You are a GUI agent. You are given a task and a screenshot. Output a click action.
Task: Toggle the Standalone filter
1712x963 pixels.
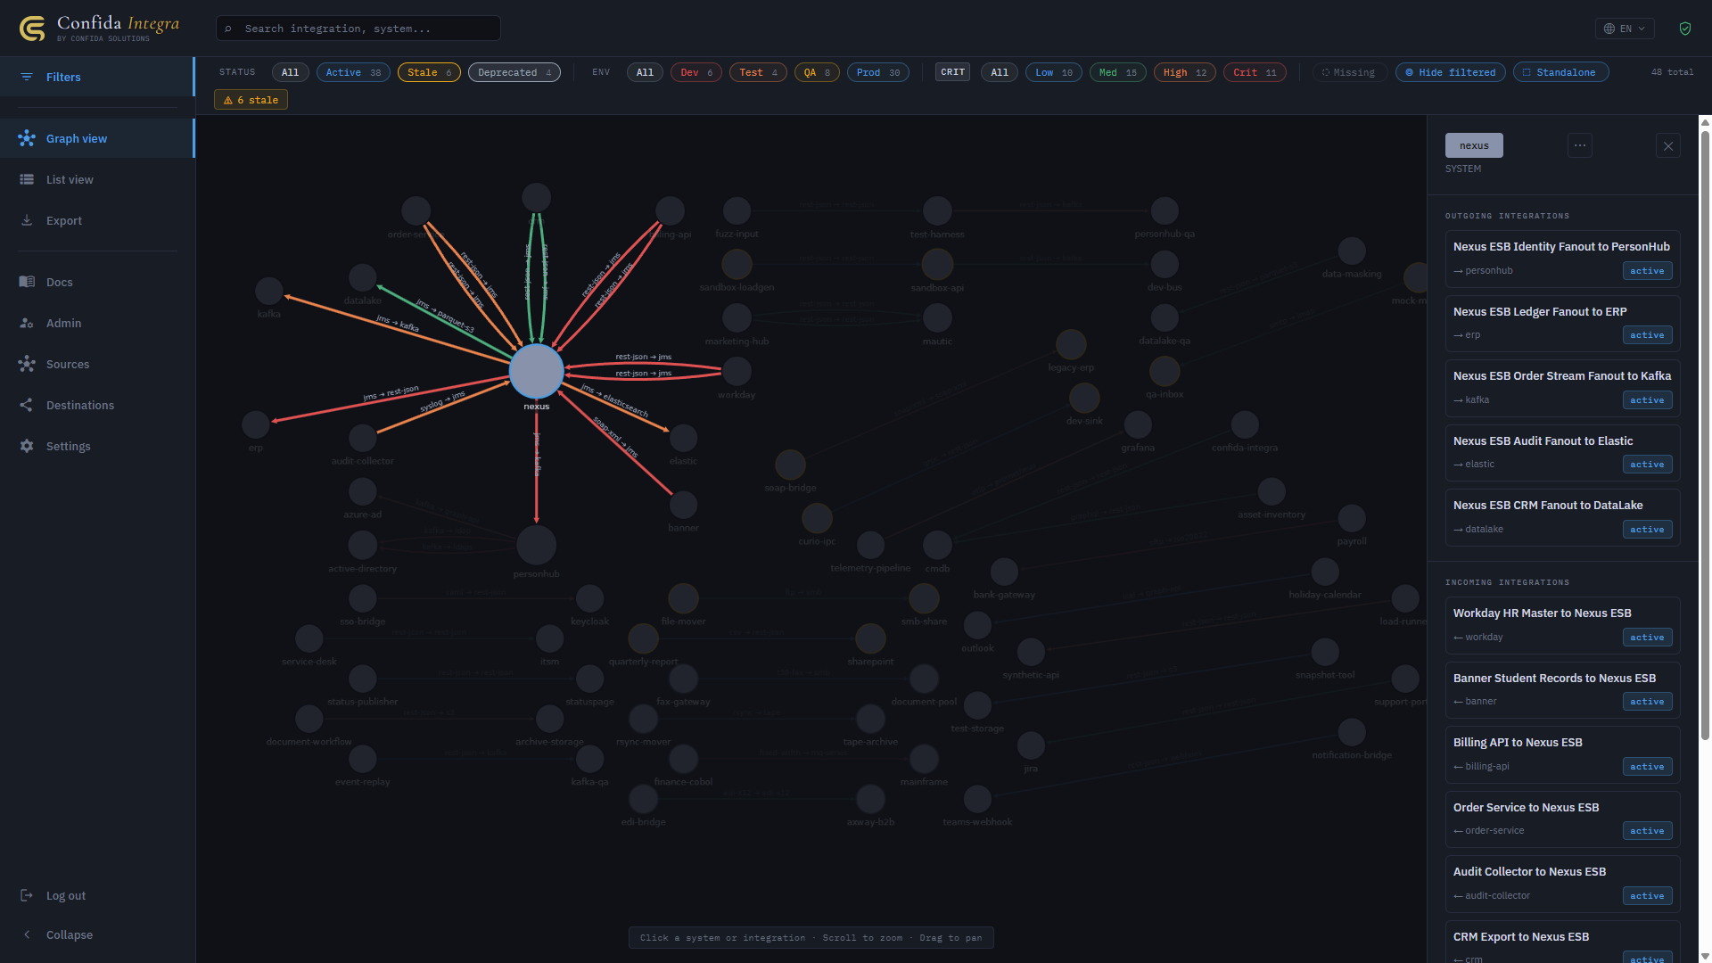click(1560, 72)
